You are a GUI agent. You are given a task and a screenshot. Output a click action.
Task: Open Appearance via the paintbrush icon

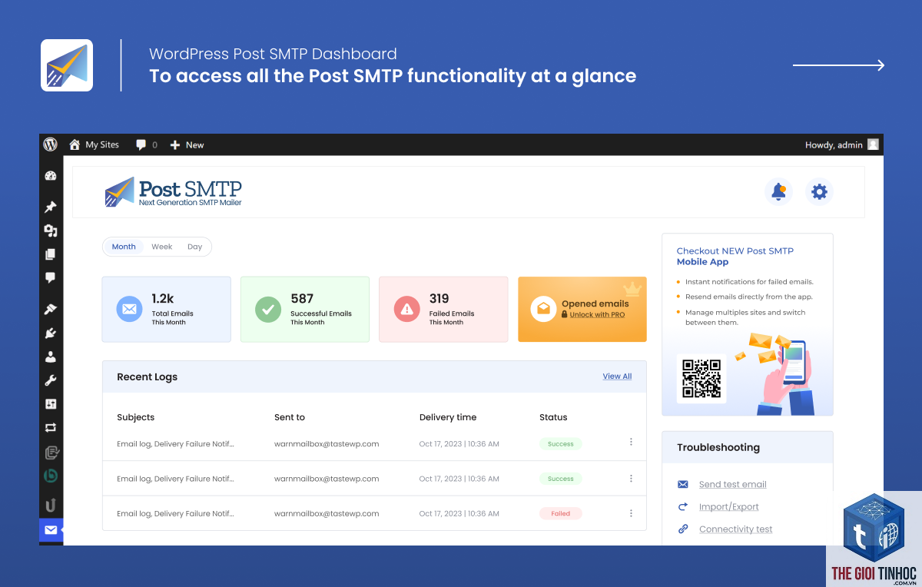[x=51, y=309]
